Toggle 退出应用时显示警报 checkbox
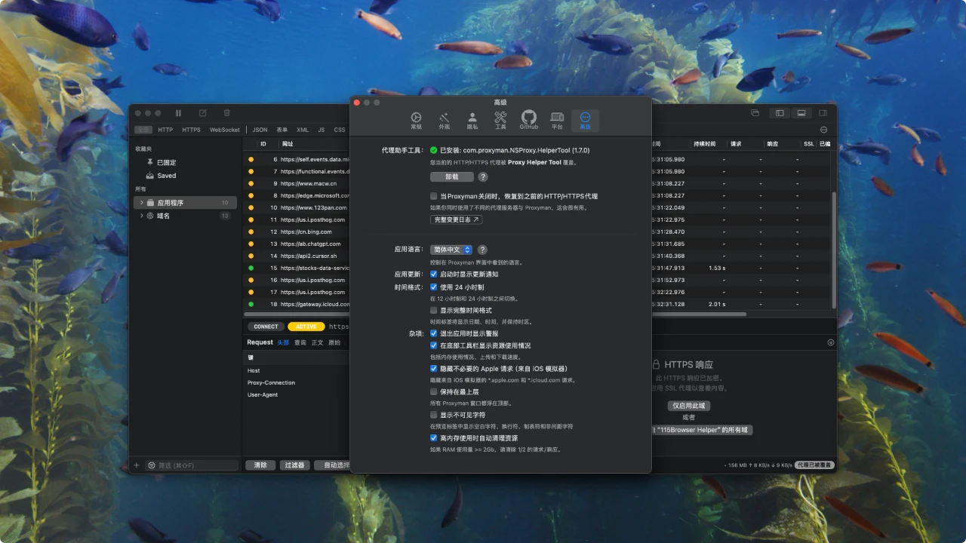966x543 pixels. (x=434, y=333)
